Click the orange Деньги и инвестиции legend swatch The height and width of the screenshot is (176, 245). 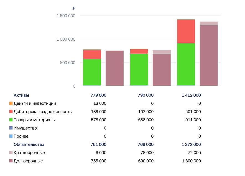click(11, 103)
